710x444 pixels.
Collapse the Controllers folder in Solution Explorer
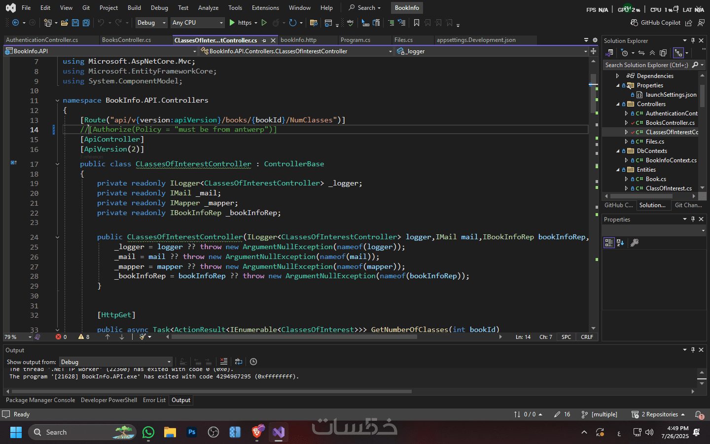pos(618,104)
